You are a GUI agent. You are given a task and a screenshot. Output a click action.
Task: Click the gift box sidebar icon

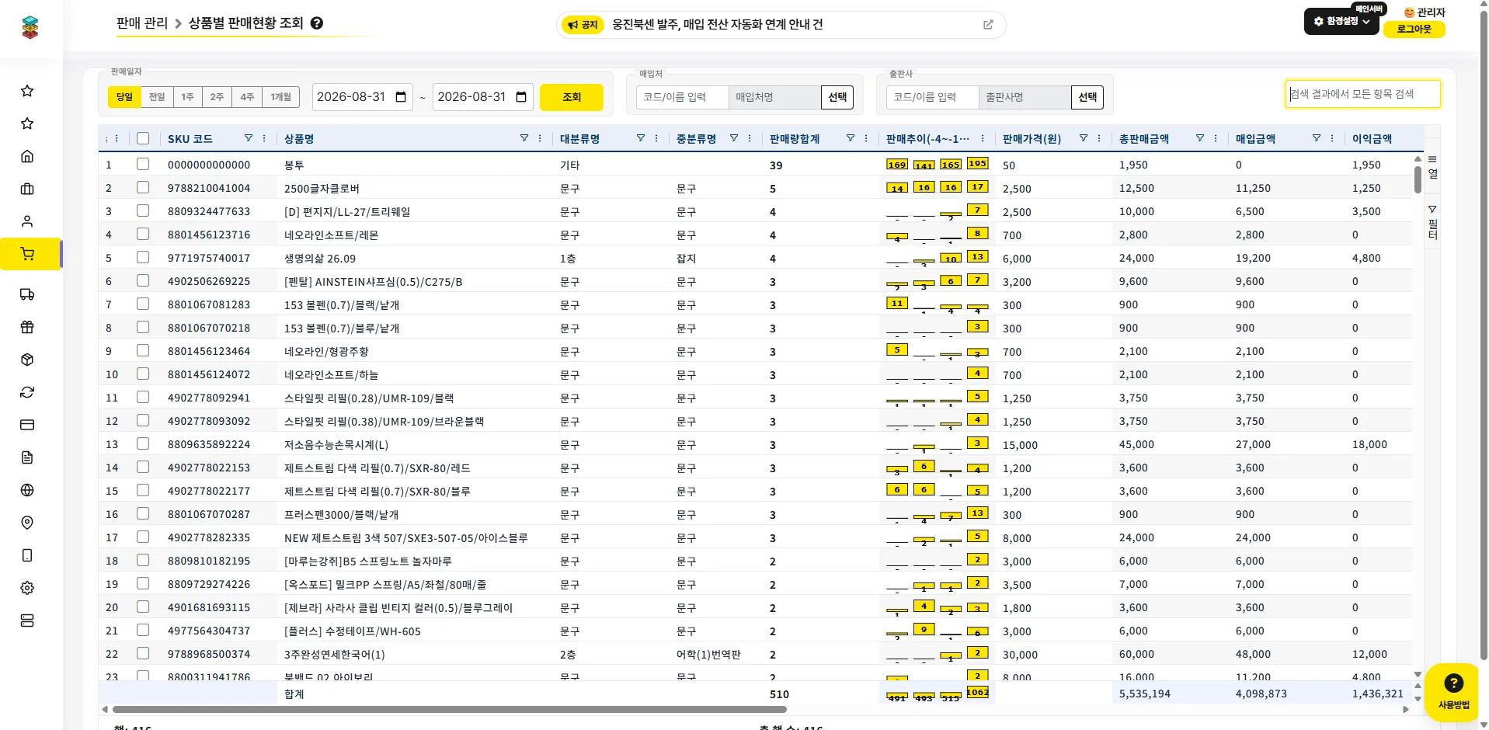pos(27,327)
